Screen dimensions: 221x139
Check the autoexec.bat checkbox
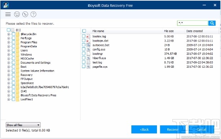click(x=84, y=45)
